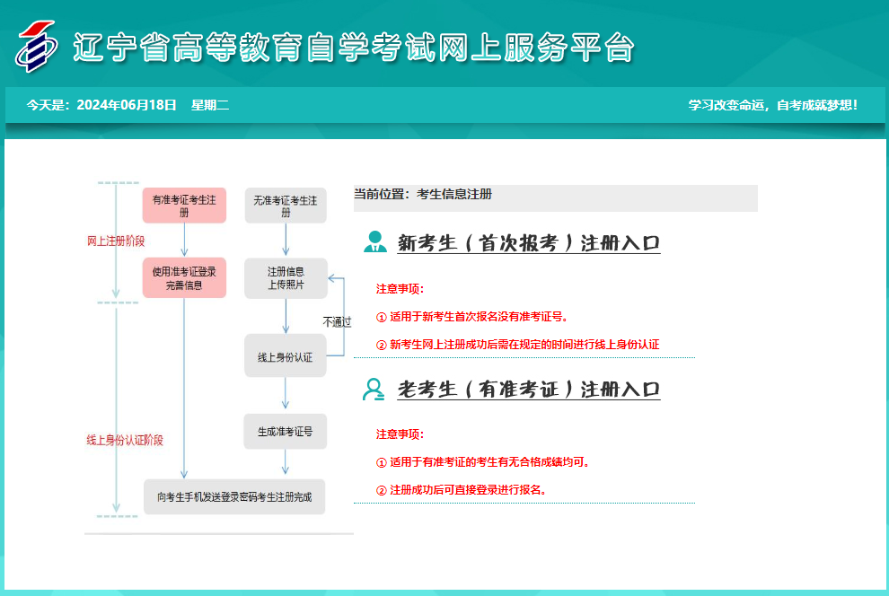
Task: Click slogan 学习改变命运，自考成就梦想
Action: (x=771, y=103)
